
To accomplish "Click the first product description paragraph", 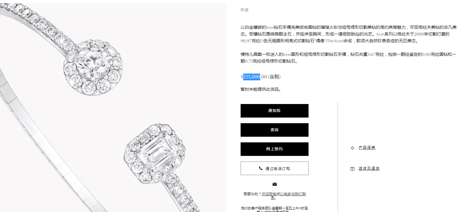I will pyautogui.click(x=348, y=34).
